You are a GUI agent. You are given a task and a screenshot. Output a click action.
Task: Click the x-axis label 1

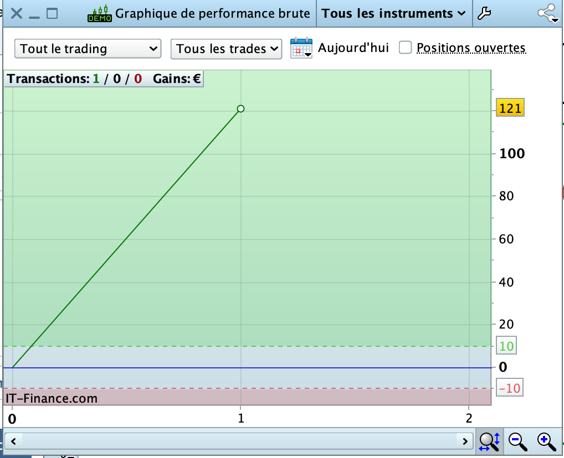[x=240, y=419]
